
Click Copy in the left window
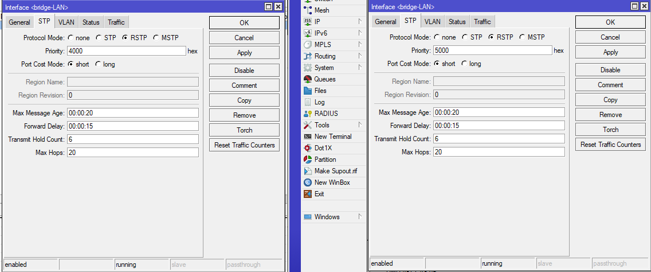click(x=244, y=100)
